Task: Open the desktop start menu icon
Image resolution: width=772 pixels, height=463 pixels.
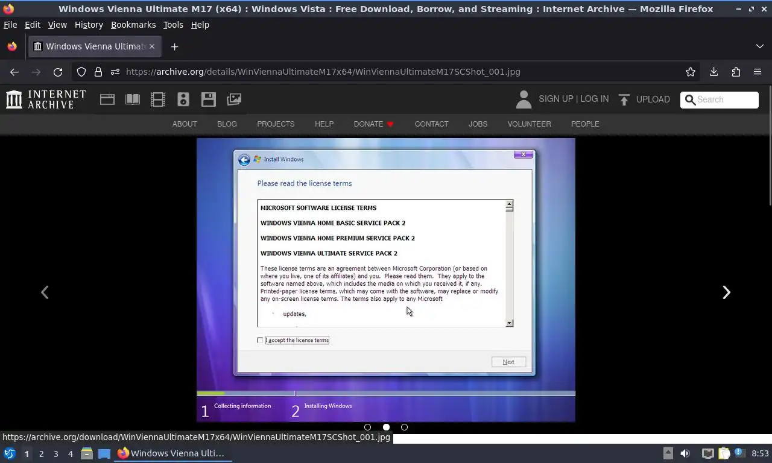Action: (x=10, y=453)
